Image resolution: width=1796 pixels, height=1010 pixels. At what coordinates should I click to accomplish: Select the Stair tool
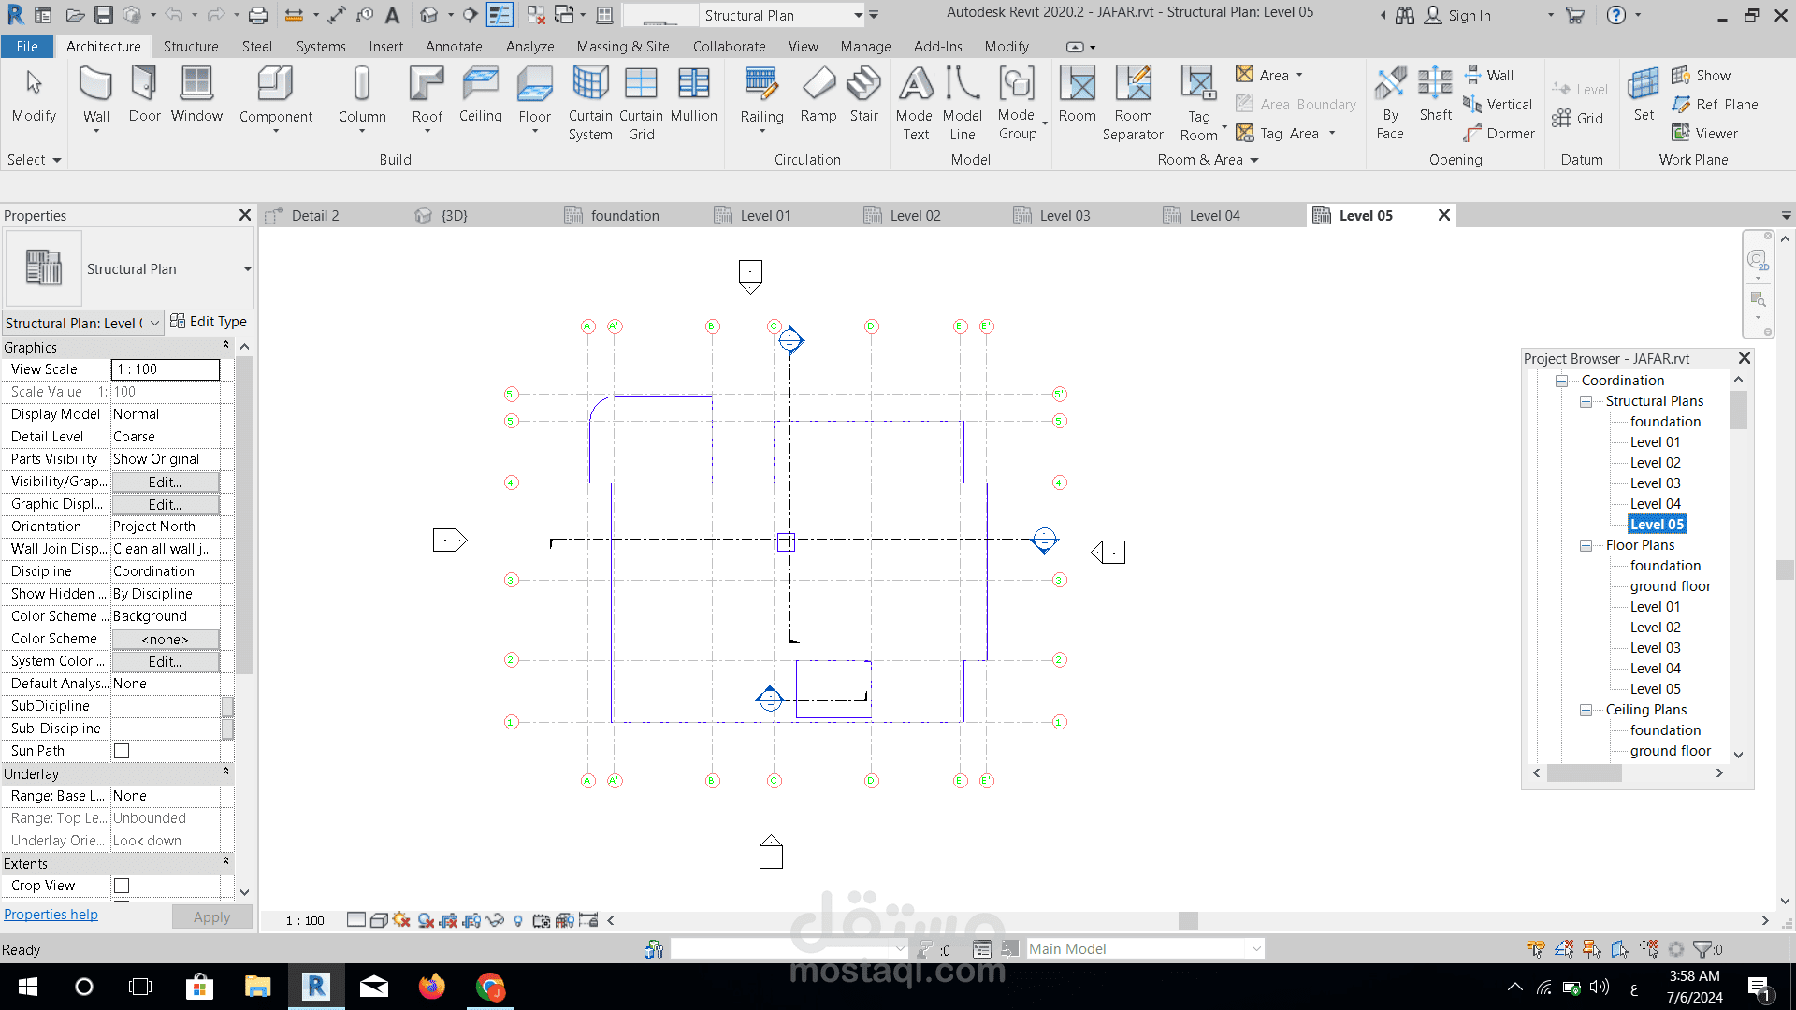(863, 95)
